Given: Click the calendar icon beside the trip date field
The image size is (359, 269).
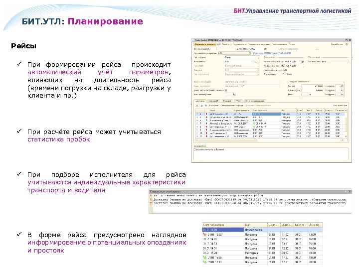Looking at the screenshot, I should [x=265, y=49].
